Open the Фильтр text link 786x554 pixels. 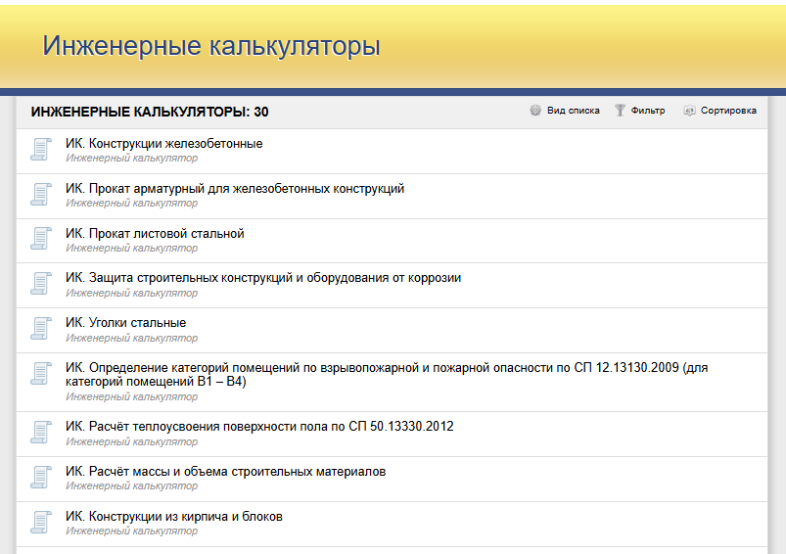648,111
